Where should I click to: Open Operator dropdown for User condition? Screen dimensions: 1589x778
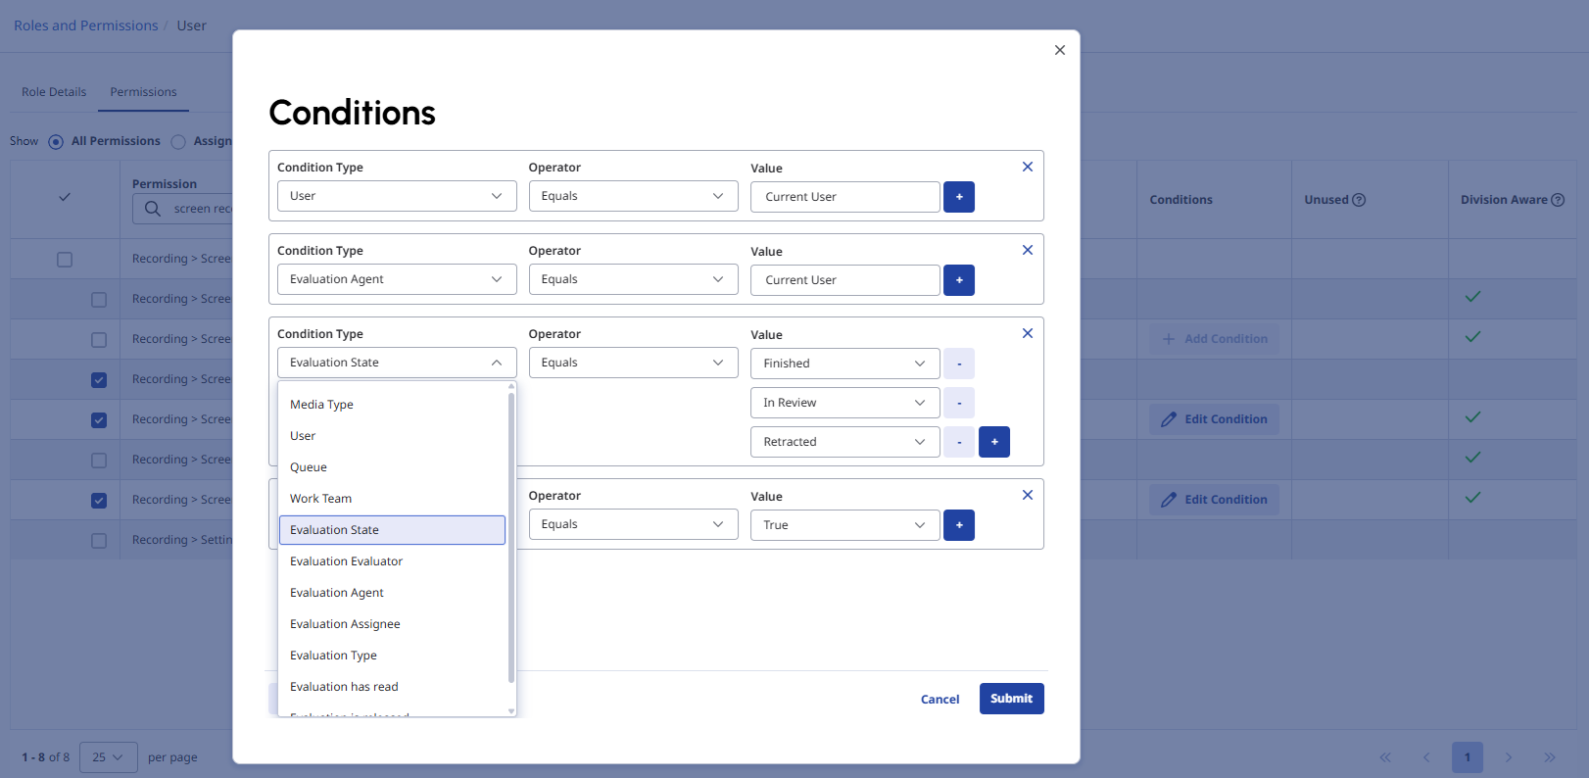[633, 196]
